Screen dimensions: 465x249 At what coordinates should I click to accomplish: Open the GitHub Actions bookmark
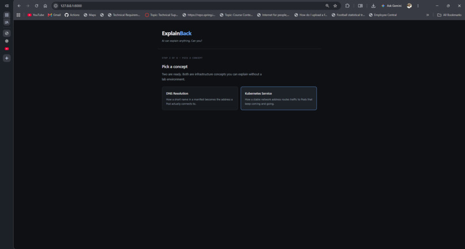pyautogui.click(x=72, y=15)
